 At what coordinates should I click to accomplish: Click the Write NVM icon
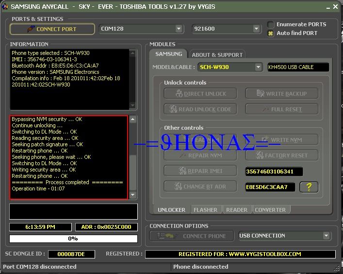pos(265,139)
